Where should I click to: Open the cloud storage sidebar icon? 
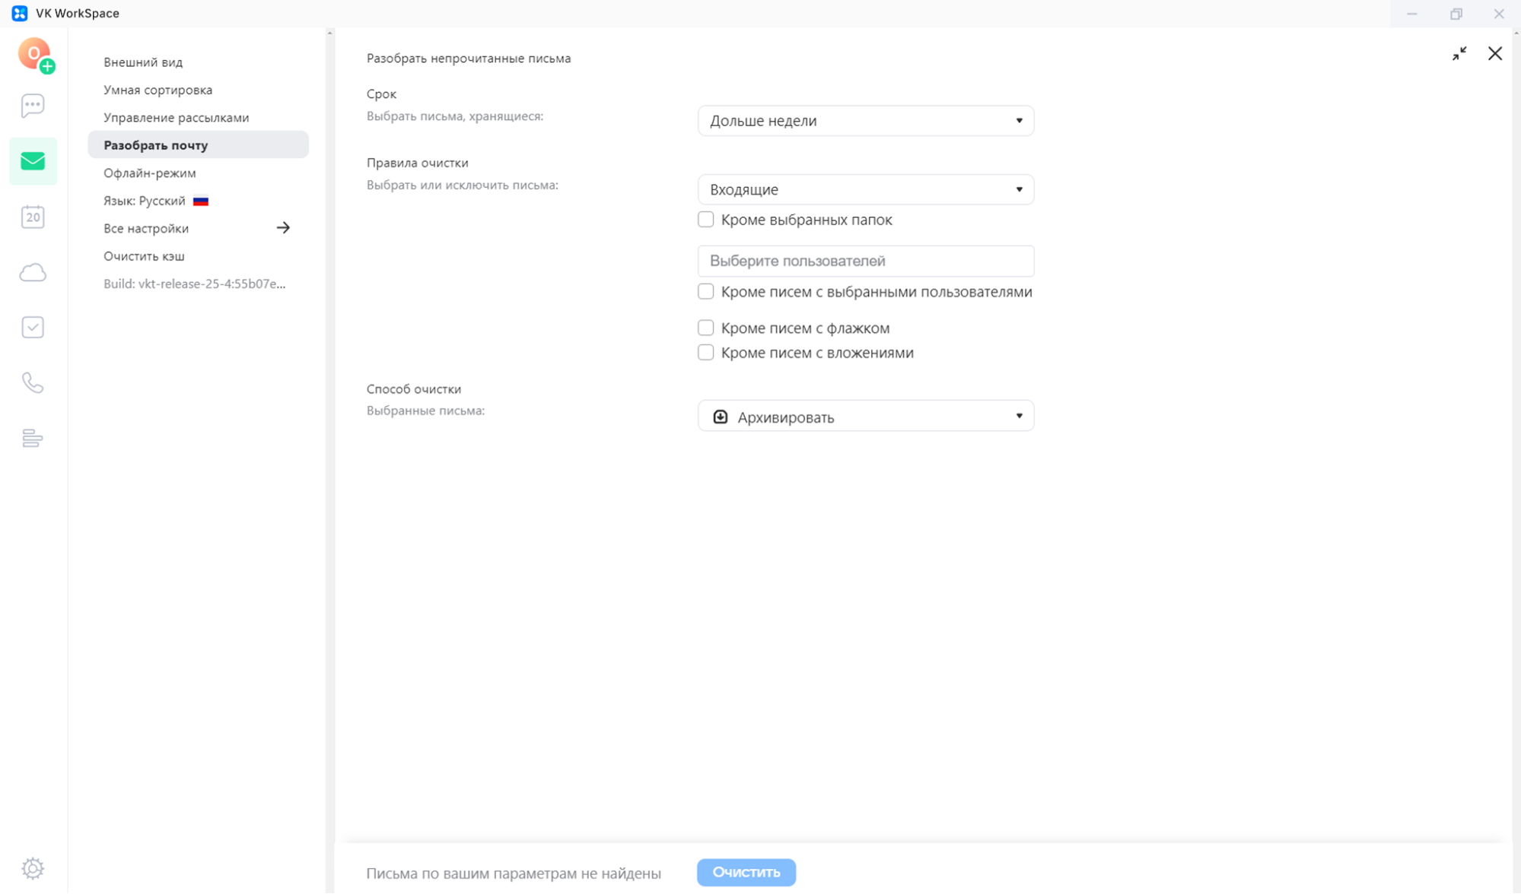coord(33,272)
